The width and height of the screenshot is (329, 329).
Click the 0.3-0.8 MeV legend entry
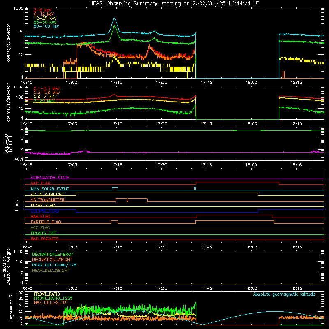[47, 93]
